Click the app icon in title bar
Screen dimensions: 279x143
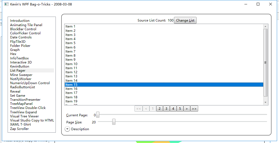[x=7, y=4]
